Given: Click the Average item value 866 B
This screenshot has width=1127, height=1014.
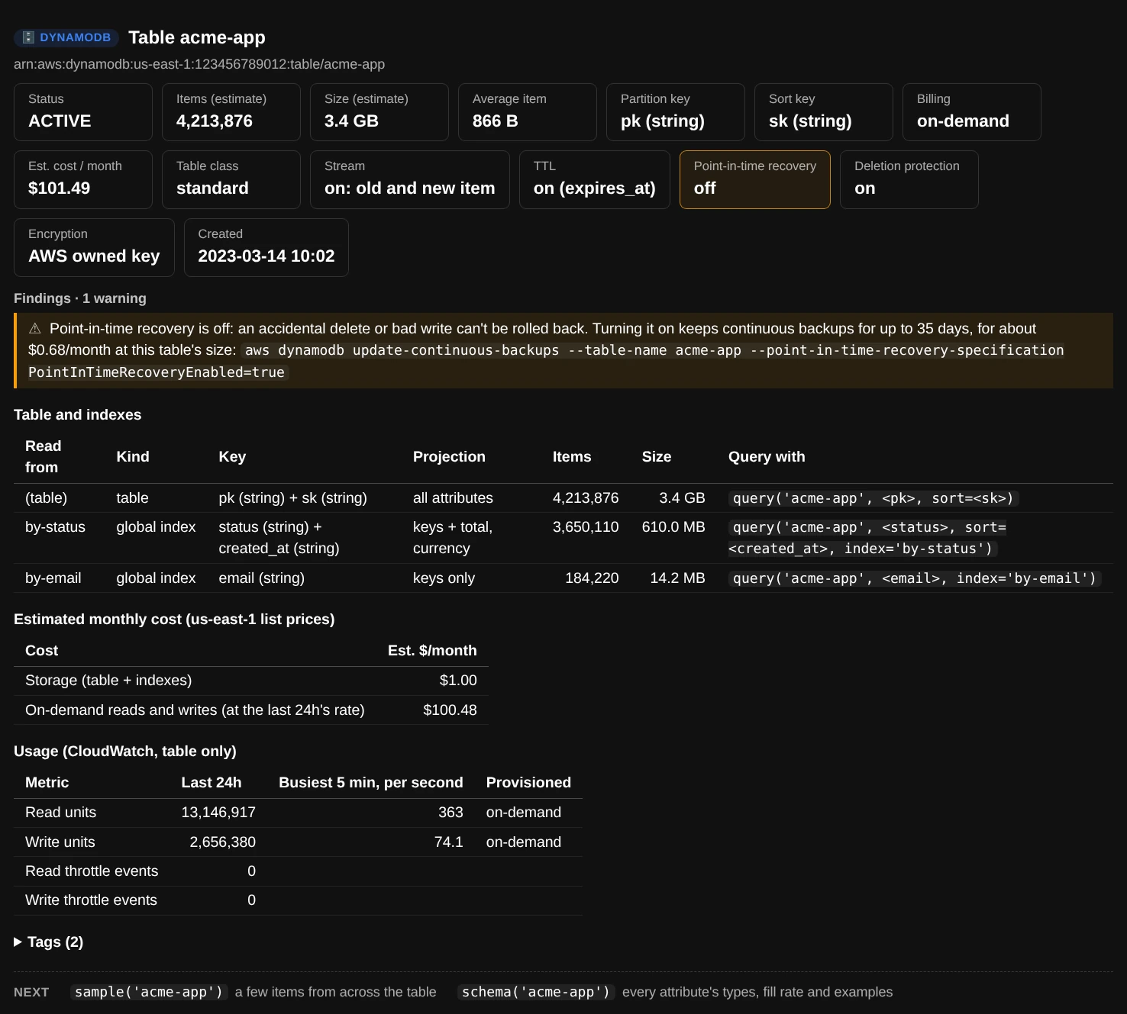Looking at the screenshot, I should (x=496, y=121).
